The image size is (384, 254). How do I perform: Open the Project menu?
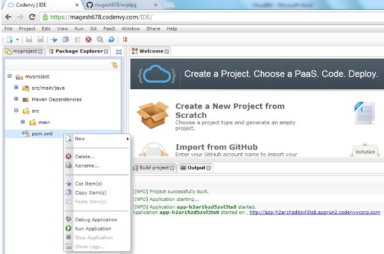click(27, 28)
